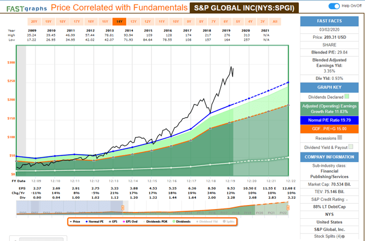Screen dimensions: 365x241
Task: Click the Market Cap 70.534 Bil. row
Action: pyautogui.click(x=329, y=184)
